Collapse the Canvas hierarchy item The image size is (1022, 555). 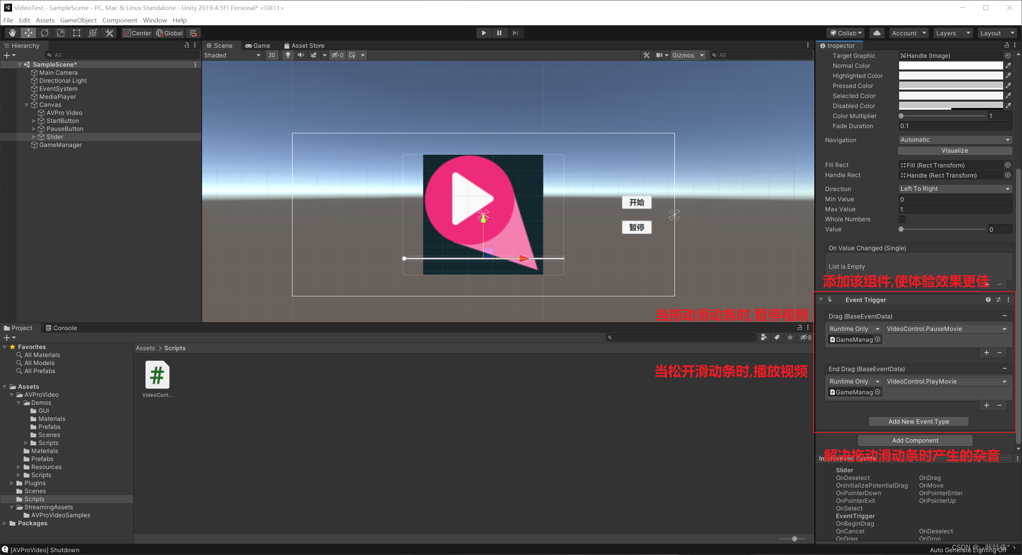click(x=27, y=105)
